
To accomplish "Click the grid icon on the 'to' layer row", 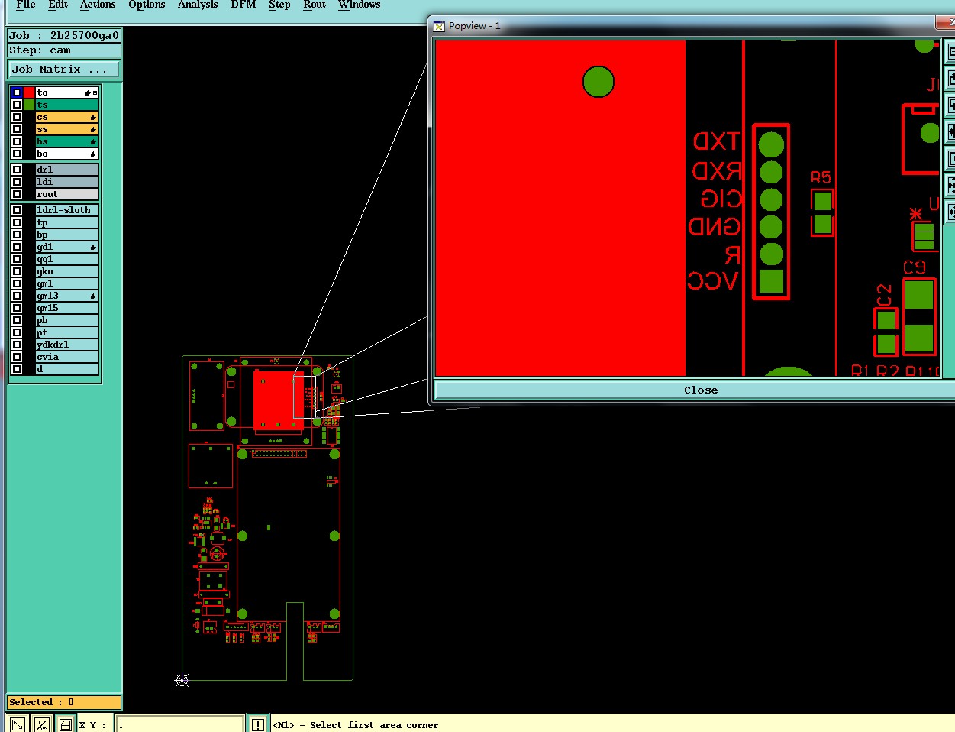I will pos(95,92).
